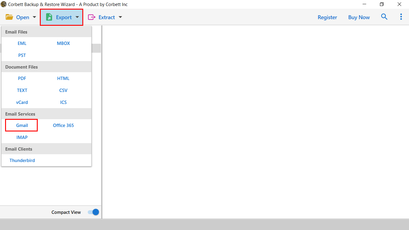409x230 pixels.
Task: Select Gmail under Email Services
Action: click(22, 125)
